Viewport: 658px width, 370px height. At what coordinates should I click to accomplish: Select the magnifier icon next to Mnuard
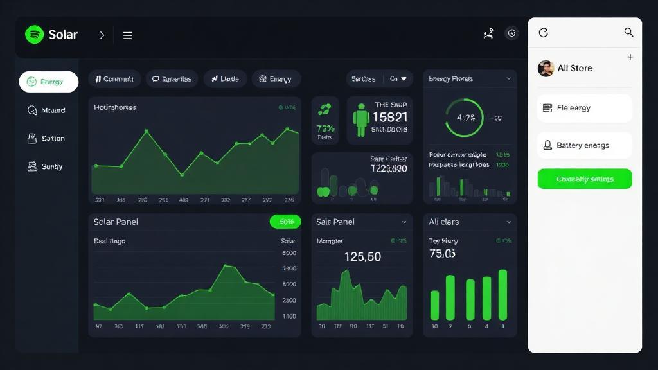coord(31,110)
